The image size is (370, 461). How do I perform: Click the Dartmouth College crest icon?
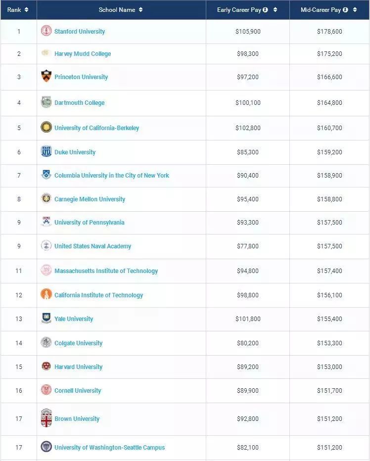(46, 102)
